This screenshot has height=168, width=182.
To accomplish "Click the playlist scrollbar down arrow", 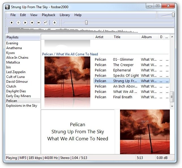I will tap(172, 106).
